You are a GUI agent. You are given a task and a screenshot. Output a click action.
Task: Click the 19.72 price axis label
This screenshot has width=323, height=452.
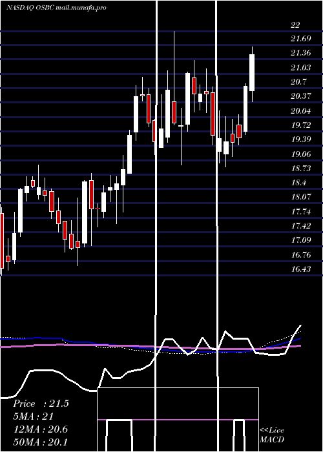click(x=301, y=125)
